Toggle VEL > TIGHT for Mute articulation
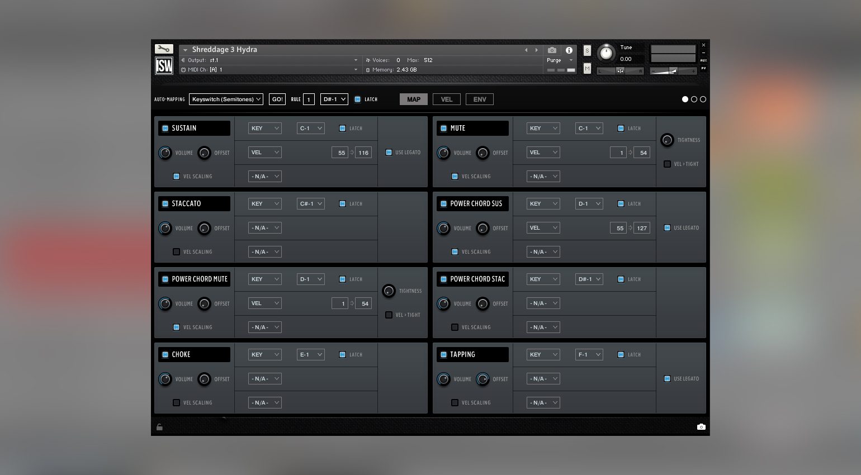This screenshot has height=475, width=861. (x=667, y=164)
